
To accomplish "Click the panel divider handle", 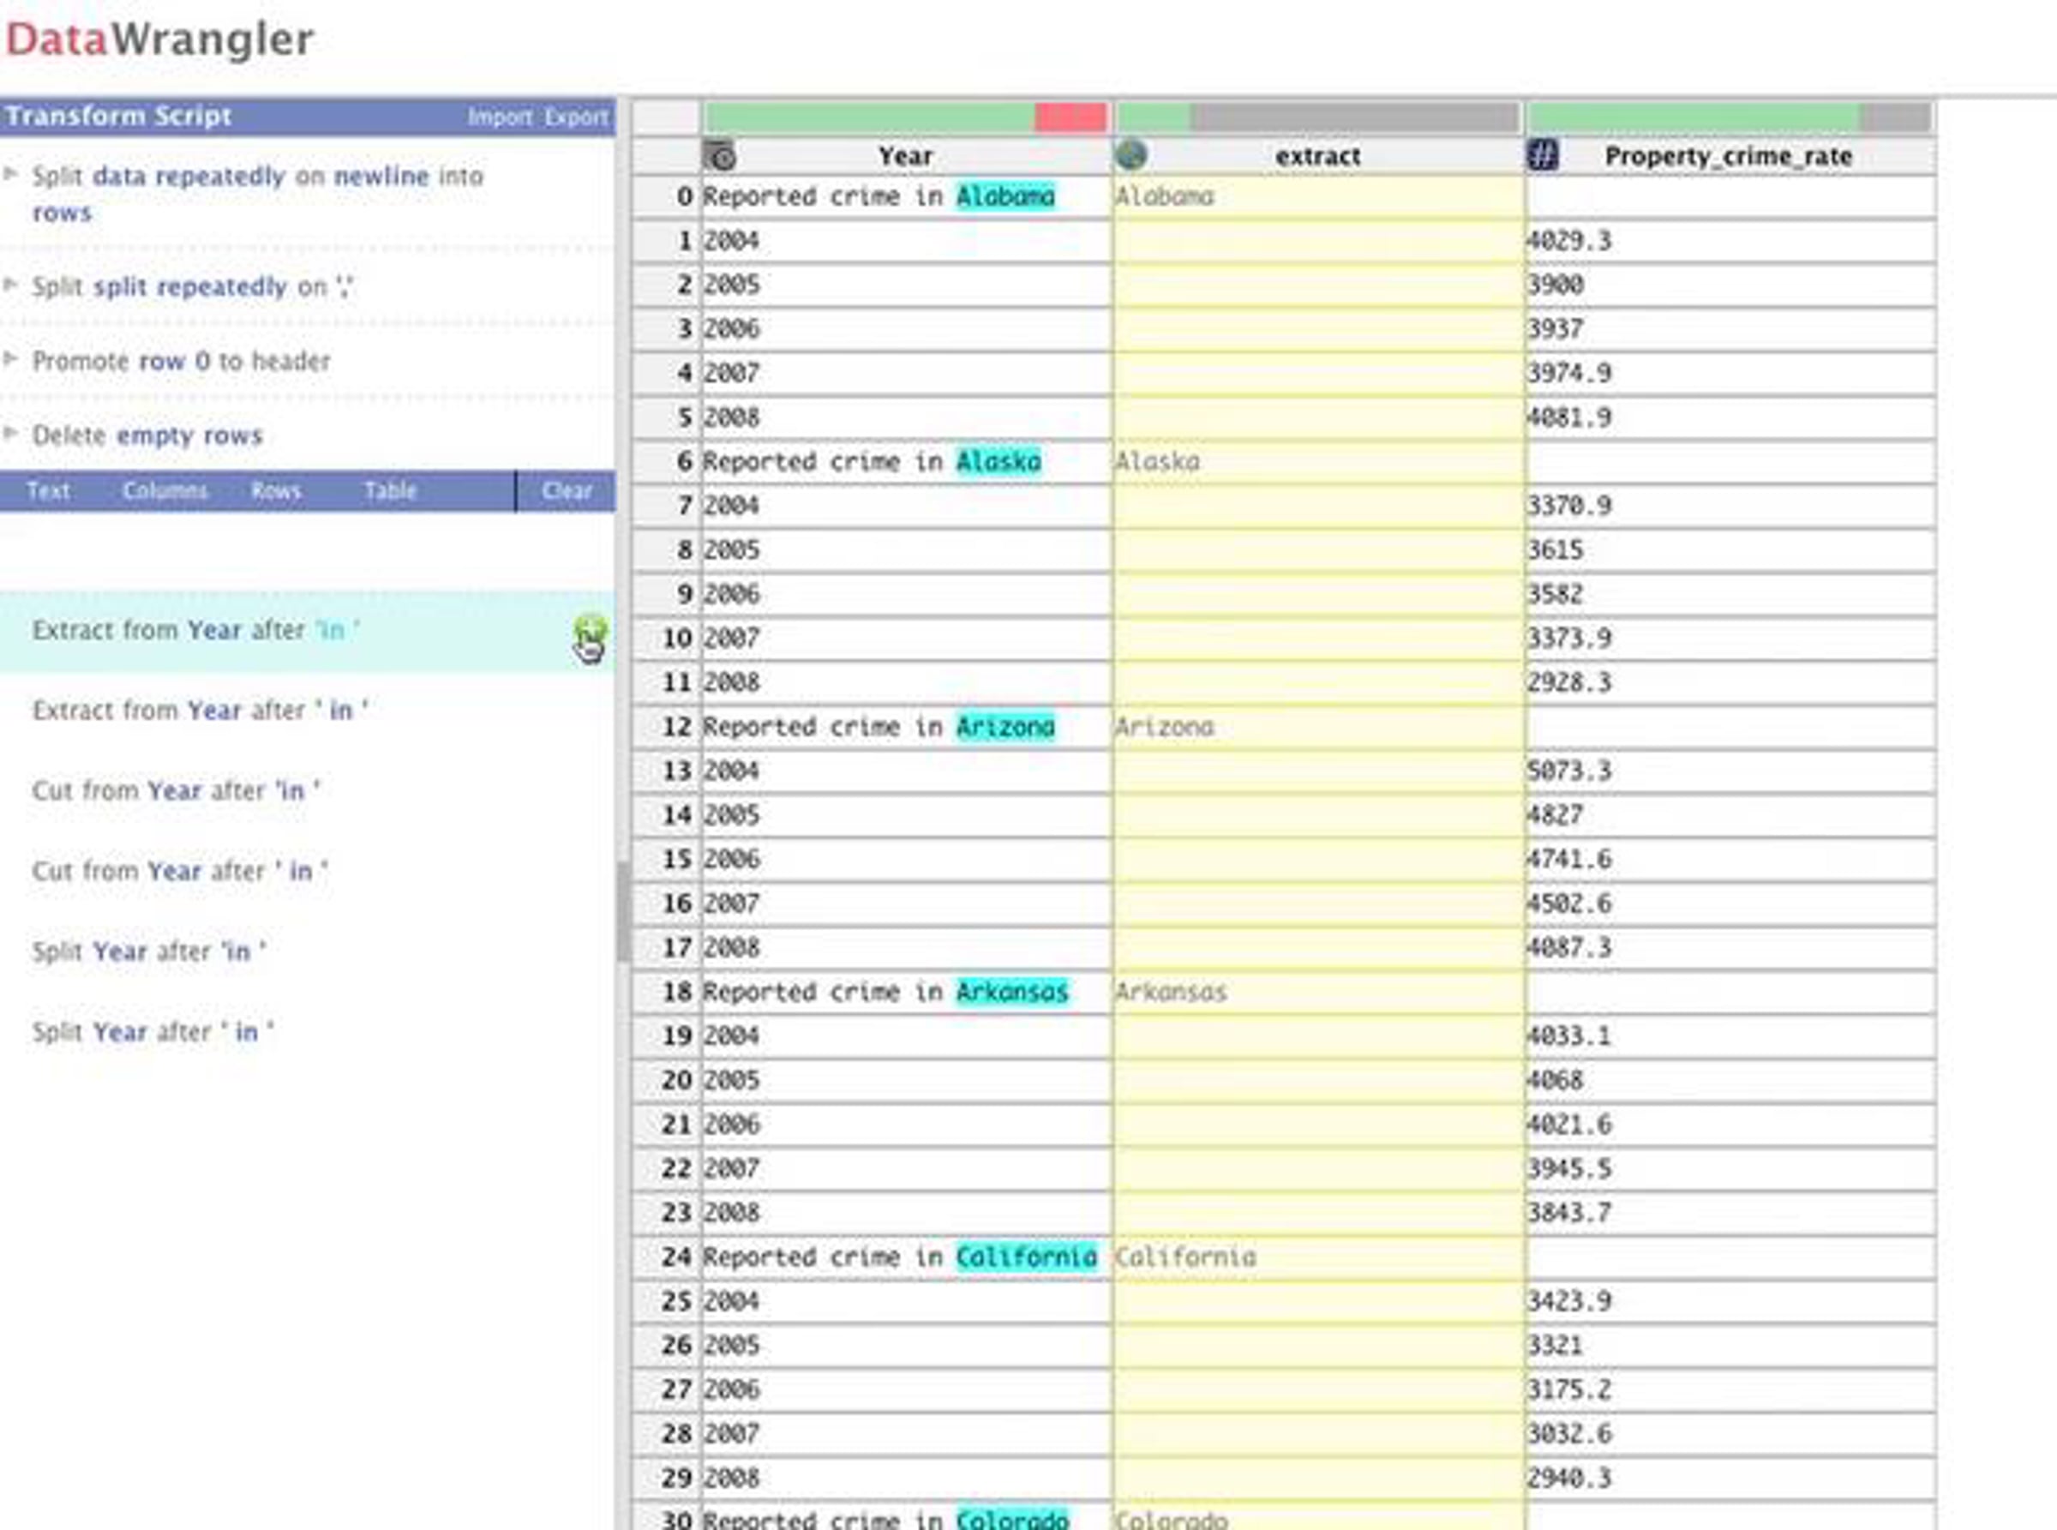I will pyautogui.click(x=623, y=911).
